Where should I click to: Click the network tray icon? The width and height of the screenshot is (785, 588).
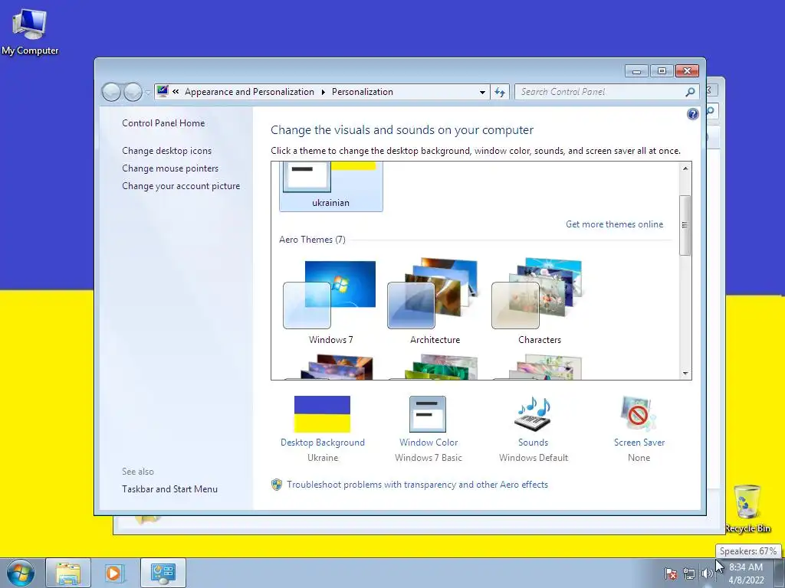(x=689, y=573)
